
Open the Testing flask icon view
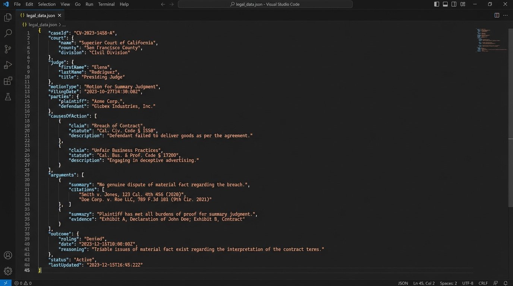(8, 97)
